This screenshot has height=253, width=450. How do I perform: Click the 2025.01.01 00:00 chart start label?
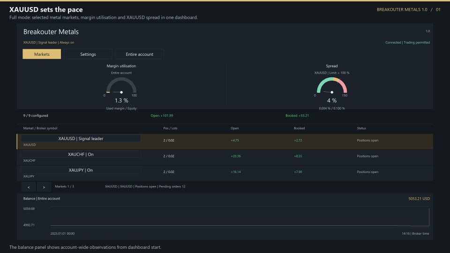(x=62, y=233)
